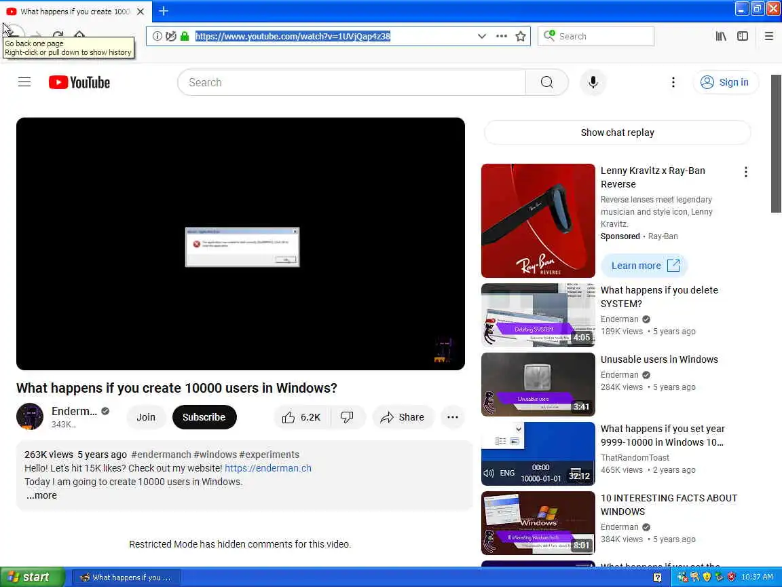Dislike the video with thumbs down
The width and height of the screenshot is (782, 587).
click(x=347, y=417)
